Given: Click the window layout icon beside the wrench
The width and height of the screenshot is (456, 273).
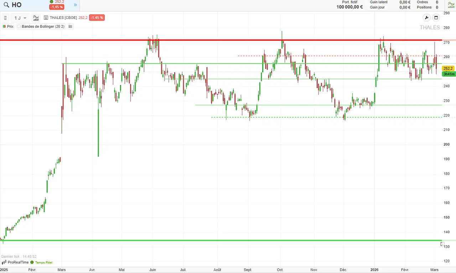Looking at the screenshot, I should pyautogui.click(x=436, y=18).
